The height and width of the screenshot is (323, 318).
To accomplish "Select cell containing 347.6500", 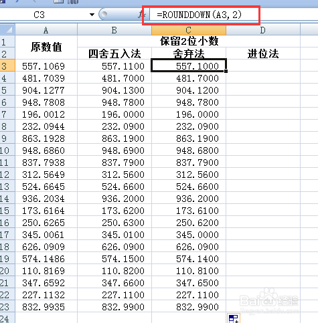I will 189,283.
